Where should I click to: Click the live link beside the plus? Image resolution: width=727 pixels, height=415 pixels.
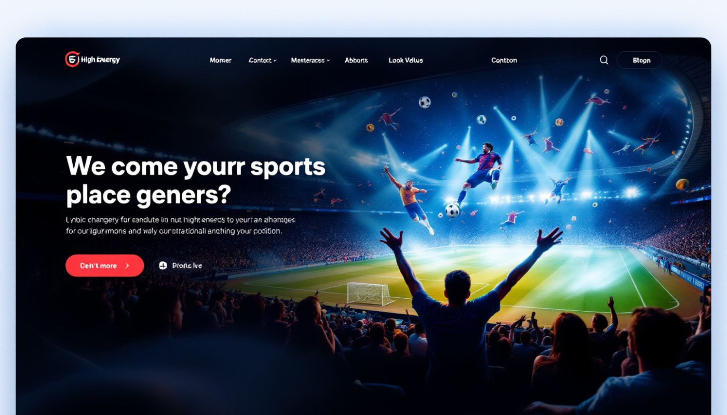click(187, 266)
